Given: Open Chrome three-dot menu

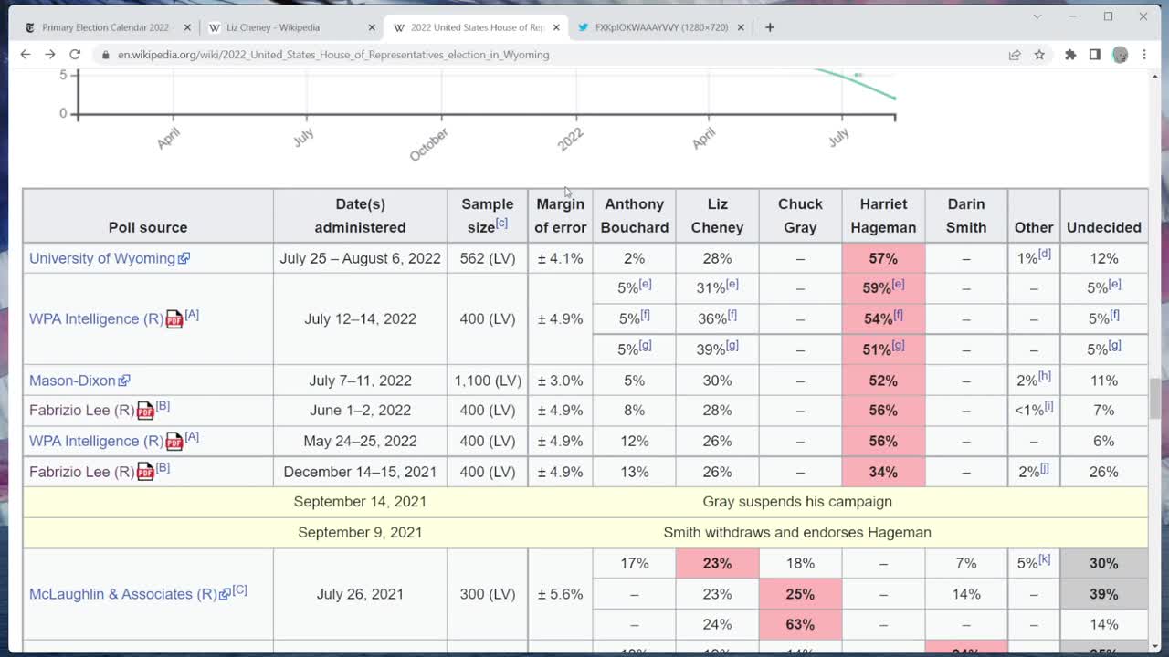Looking at the screenshot, I should (x=1144, y=55).
